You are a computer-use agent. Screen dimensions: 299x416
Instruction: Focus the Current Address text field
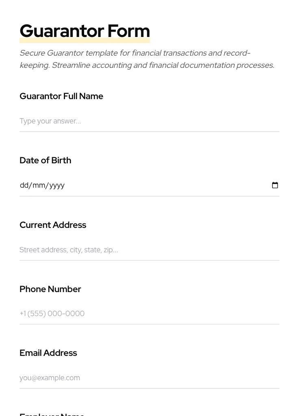149,250
